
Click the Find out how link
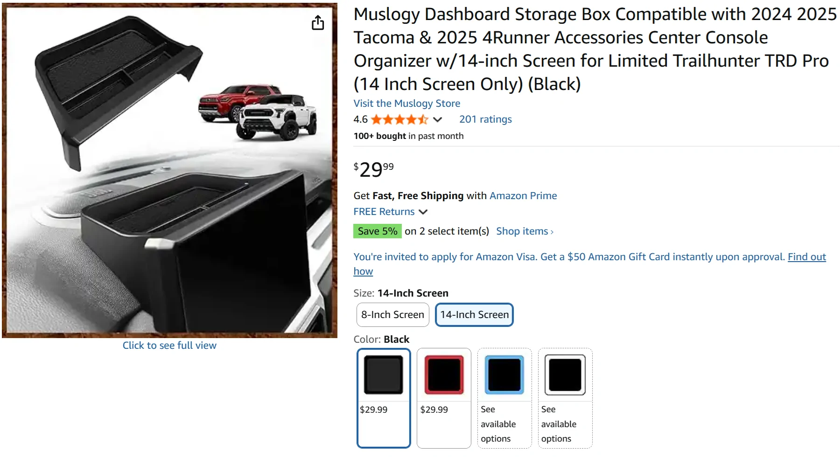pyautogui.click(x=806, y=257)
